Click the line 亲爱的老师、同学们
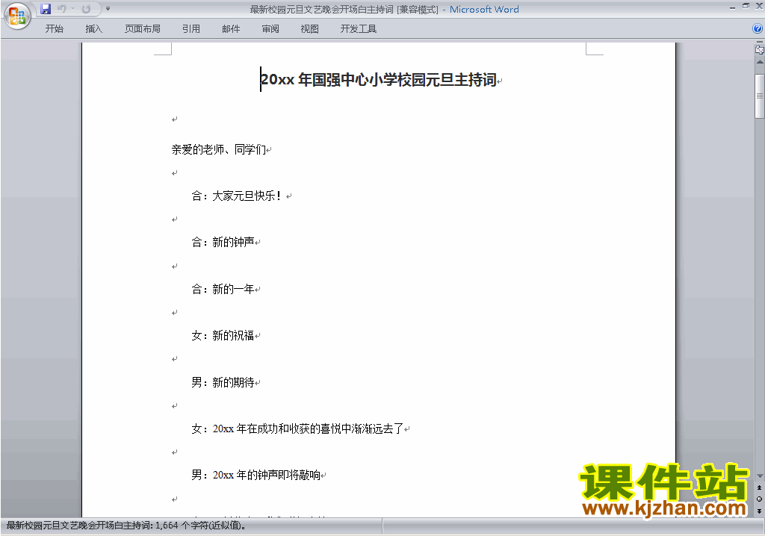765x536 pixels. [x=219, y=150]
